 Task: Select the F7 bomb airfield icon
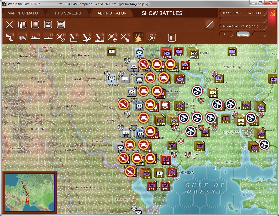click(x=87, y=38)
